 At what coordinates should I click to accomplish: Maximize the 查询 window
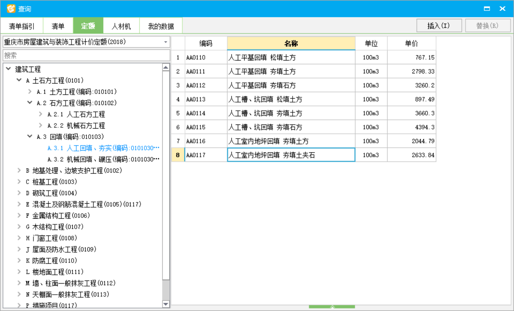(487, 9)
